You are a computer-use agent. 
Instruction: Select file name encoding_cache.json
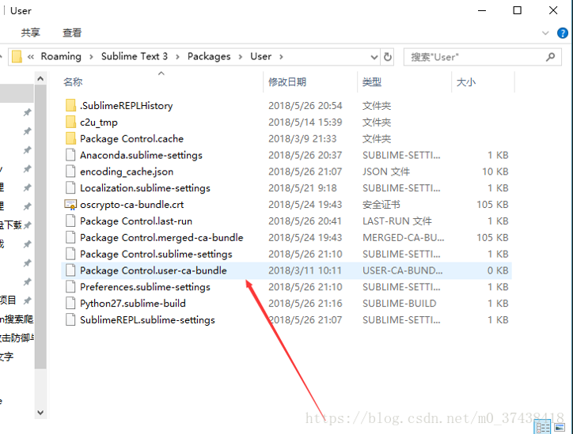tap(127, 172)
